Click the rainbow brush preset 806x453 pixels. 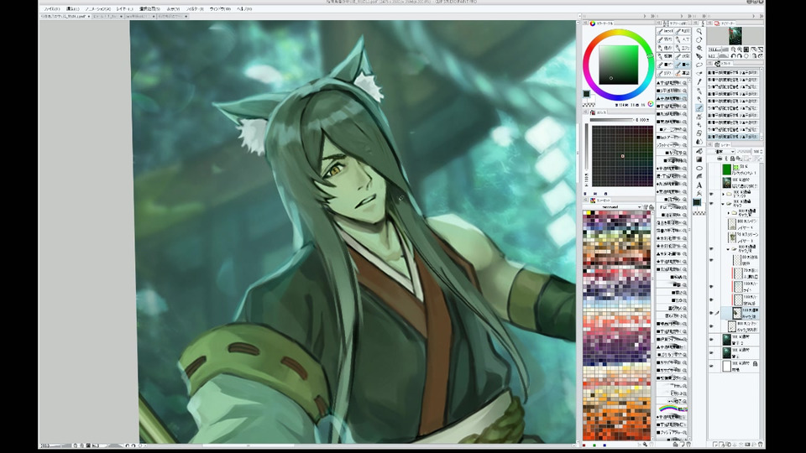tap(669, 409)
